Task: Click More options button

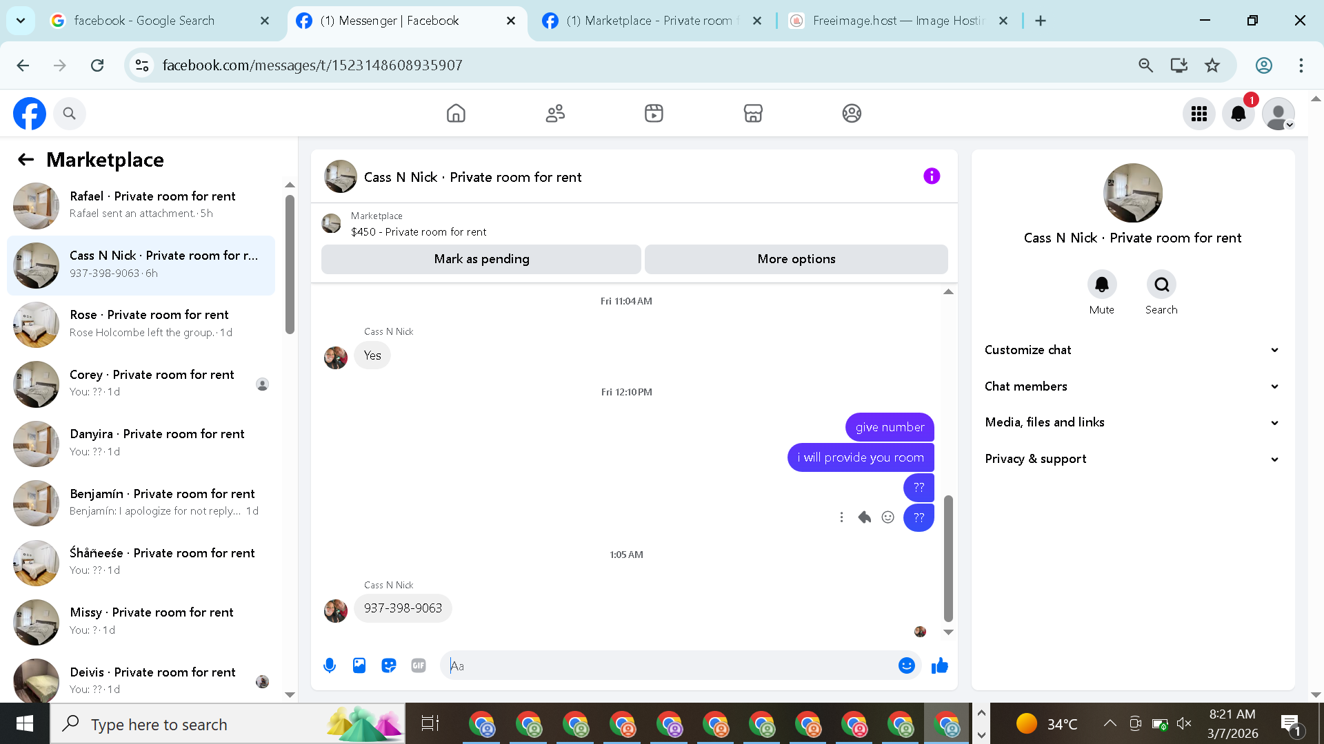Action: [x=796, y=259]
